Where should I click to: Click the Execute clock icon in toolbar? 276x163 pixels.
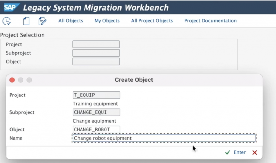coord(6,21)
